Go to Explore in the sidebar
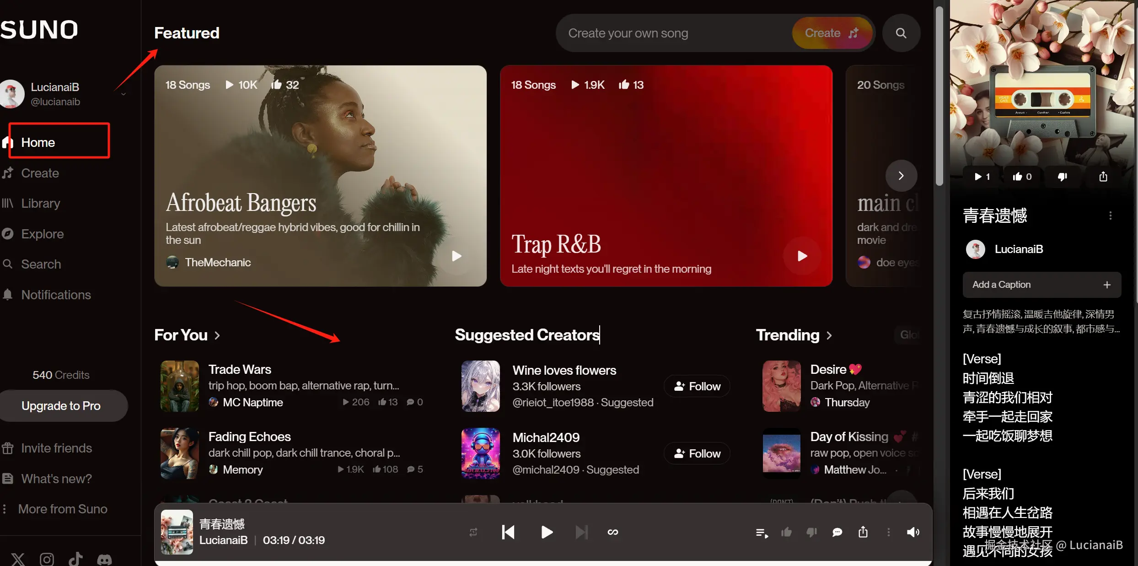This screenshot has width=1138, height=566. 42,234
